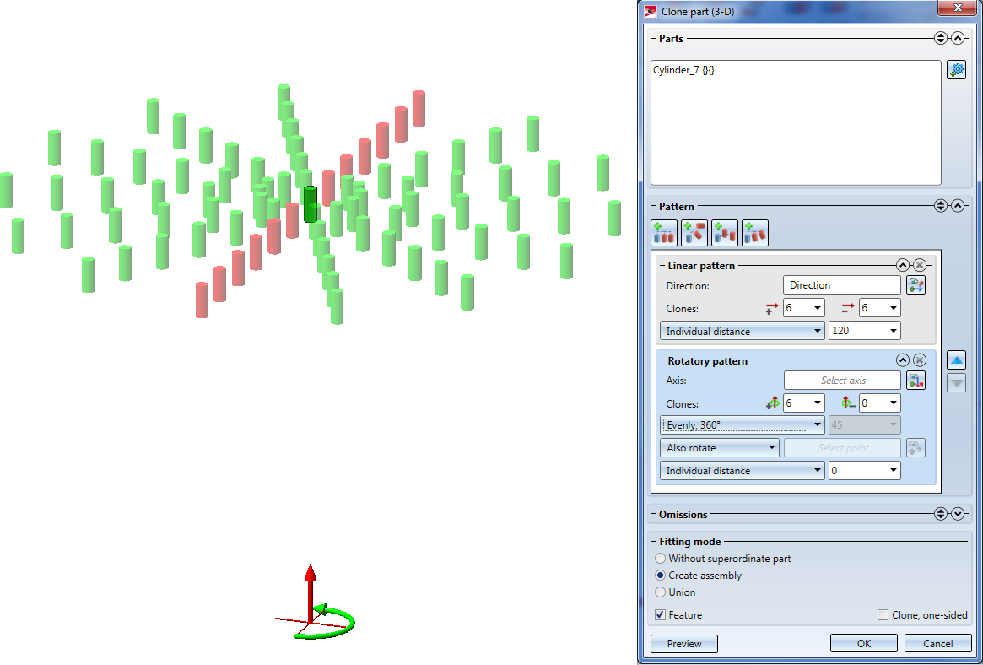Close the Clone part dialog
The height and width of the screenshot is (665, 983).
pyautogui.click(x=958, y=7)
